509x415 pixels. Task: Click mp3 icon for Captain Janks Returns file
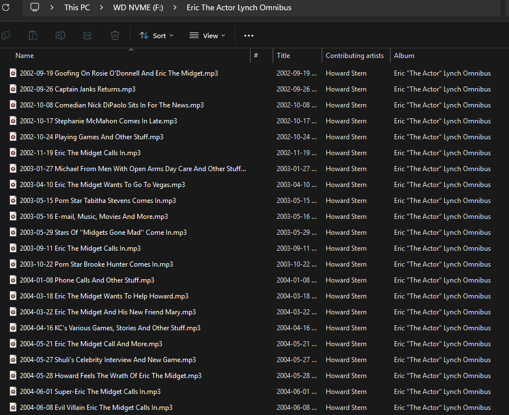point(13,89)
